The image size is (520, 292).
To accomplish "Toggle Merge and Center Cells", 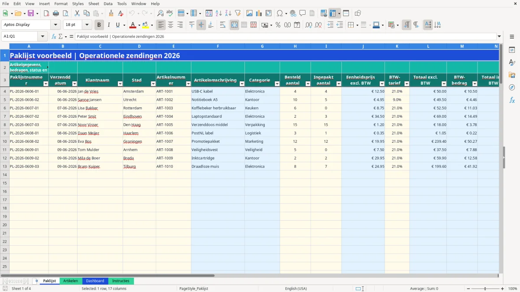I will [234, 25].
